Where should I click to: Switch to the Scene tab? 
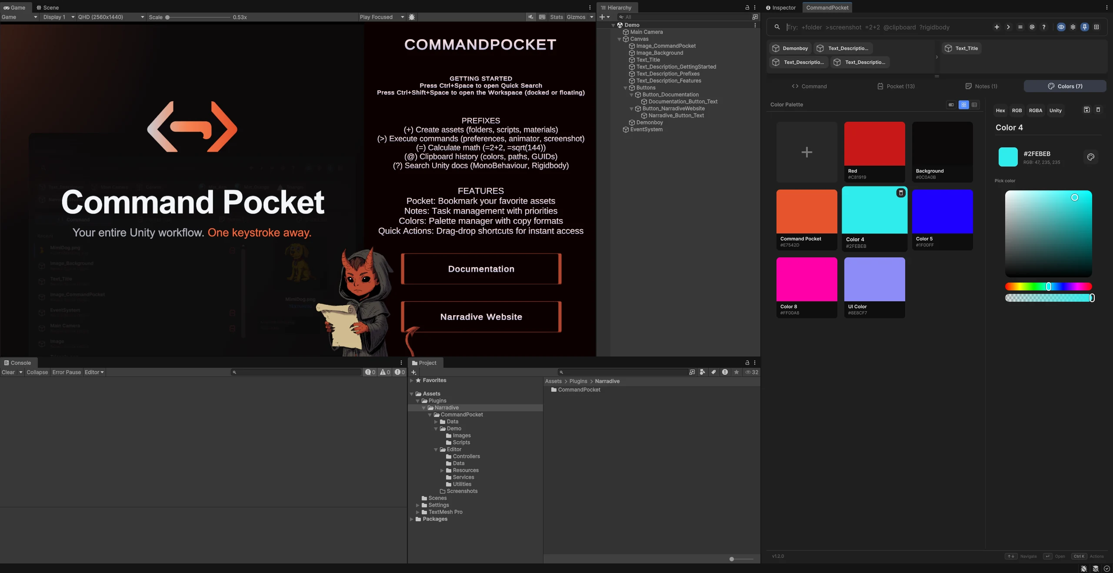47,7
